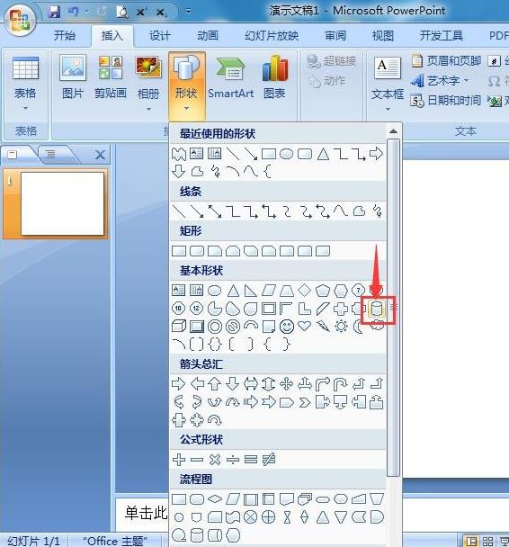This screenshot has width=509, height=547.
Task: Choose the No Symbol shape
Action: [x=233, y=327]
